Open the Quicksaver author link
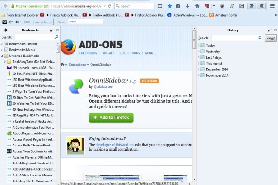 click(x=103, y=86)
